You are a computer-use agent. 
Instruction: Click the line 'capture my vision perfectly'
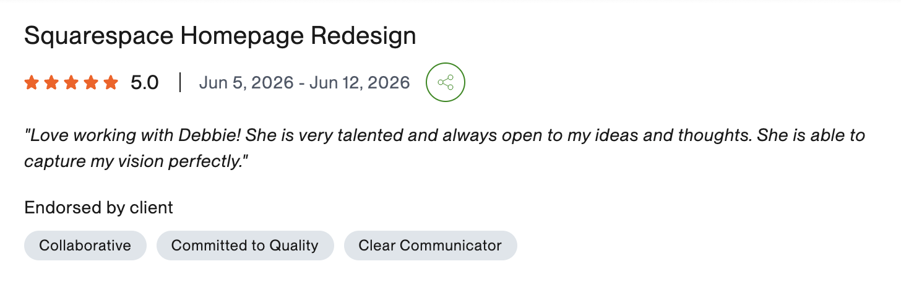[136, 162]
